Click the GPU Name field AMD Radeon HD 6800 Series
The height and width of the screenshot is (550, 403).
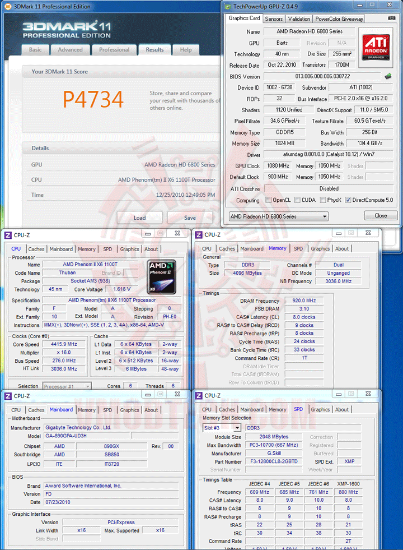tap(310, 31)
